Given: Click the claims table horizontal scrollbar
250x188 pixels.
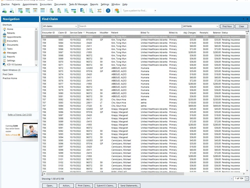Looking at the screenshot, I should pyautogui.click(x=115, y=174).
